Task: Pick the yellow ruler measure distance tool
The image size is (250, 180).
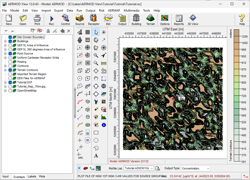Action: tap(104, 63)
